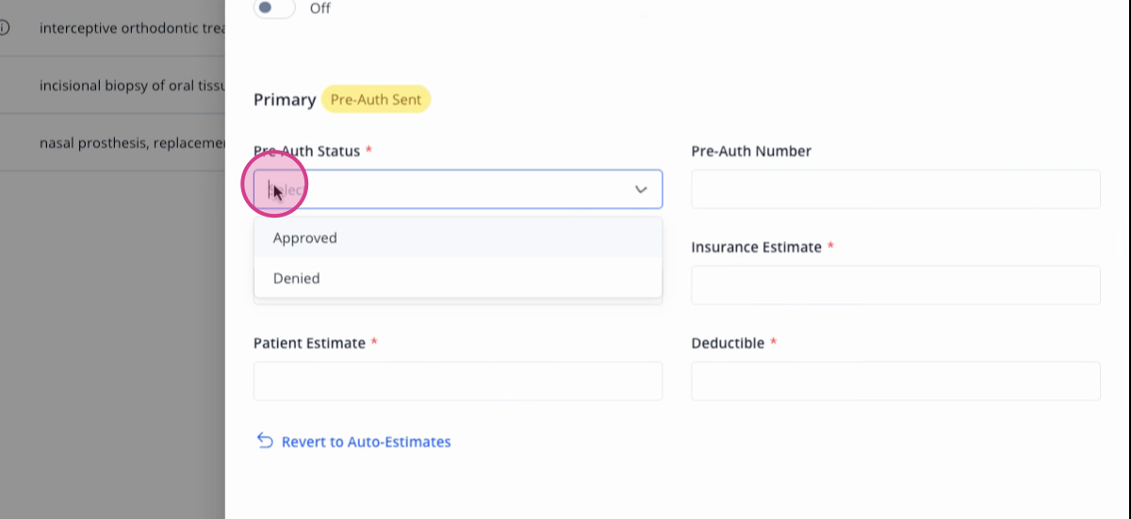
Task: Click the info icon beside interceptive orthodontic row
Action: pos(3,28)
